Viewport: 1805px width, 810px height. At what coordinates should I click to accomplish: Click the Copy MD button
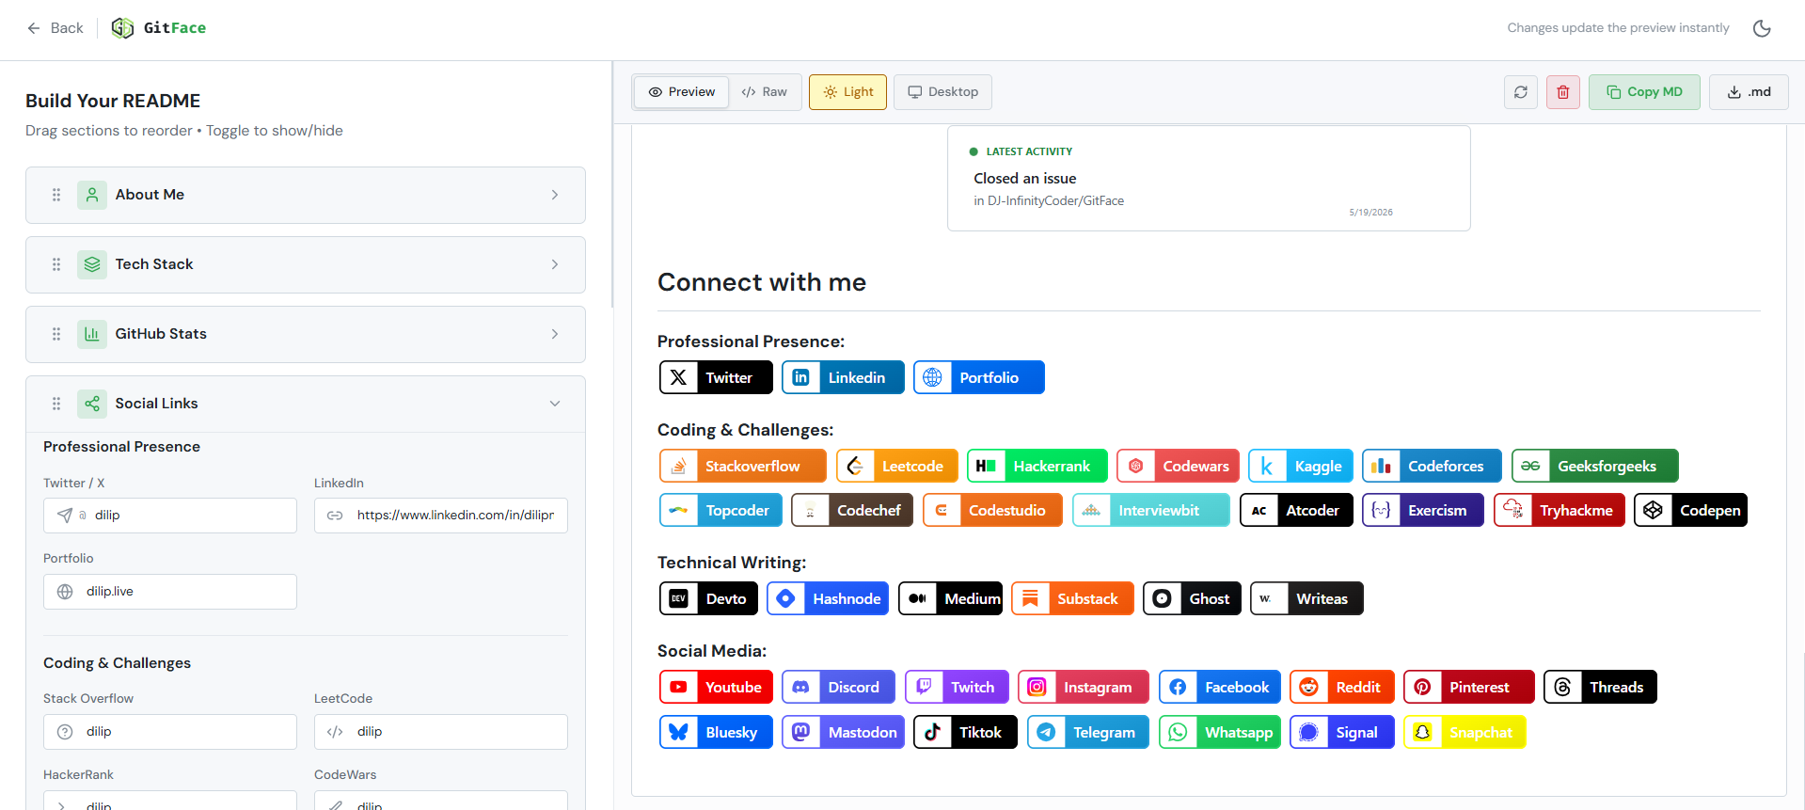pos(1644,92)
